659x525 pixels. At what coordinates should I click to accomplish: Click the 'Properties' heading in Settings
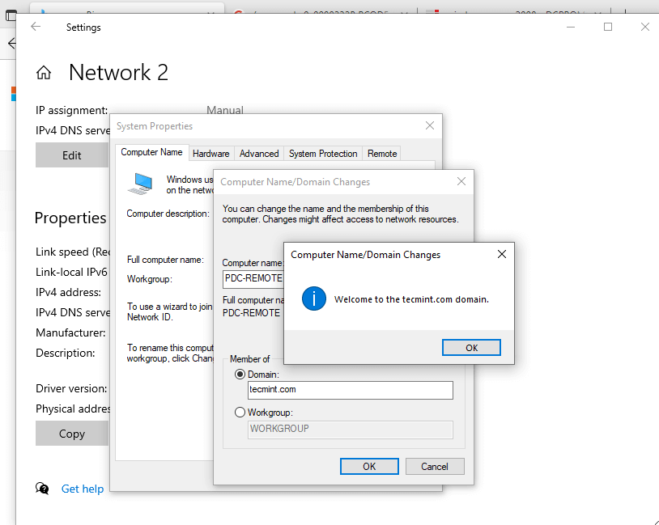(70, 218)
